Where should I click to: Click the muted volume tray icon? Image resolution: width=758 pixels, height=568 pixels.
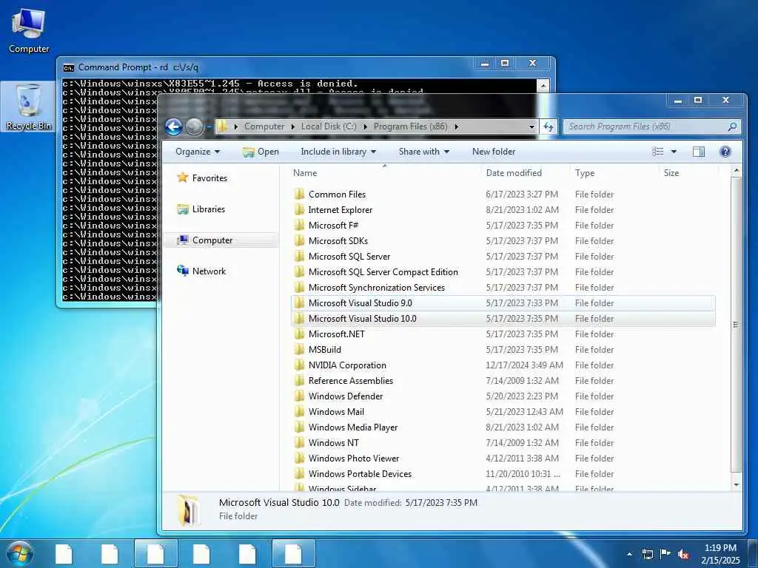(x=683, y=554)
